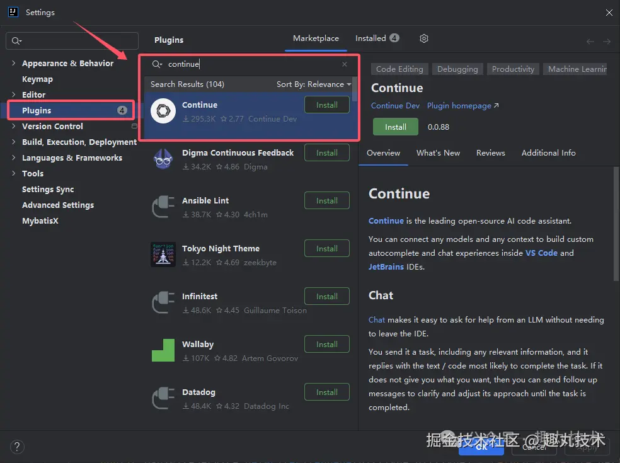
Task: Select Advanced Settings in the tree
Action: (x=58, y=205)
